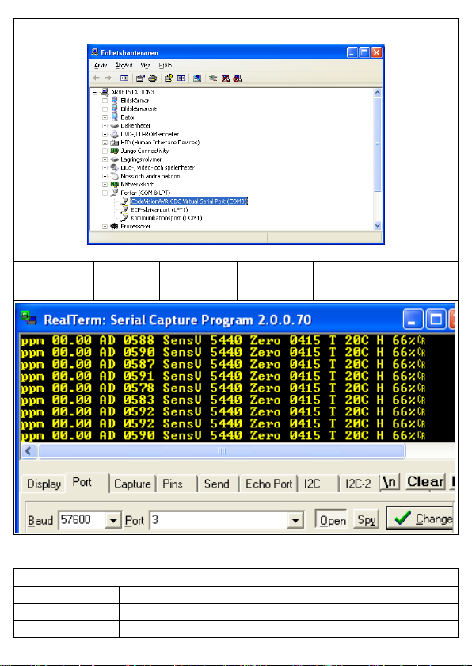Click the Jungo Connectivity device icon
The image size is (472, 666).
click(115, 151)
